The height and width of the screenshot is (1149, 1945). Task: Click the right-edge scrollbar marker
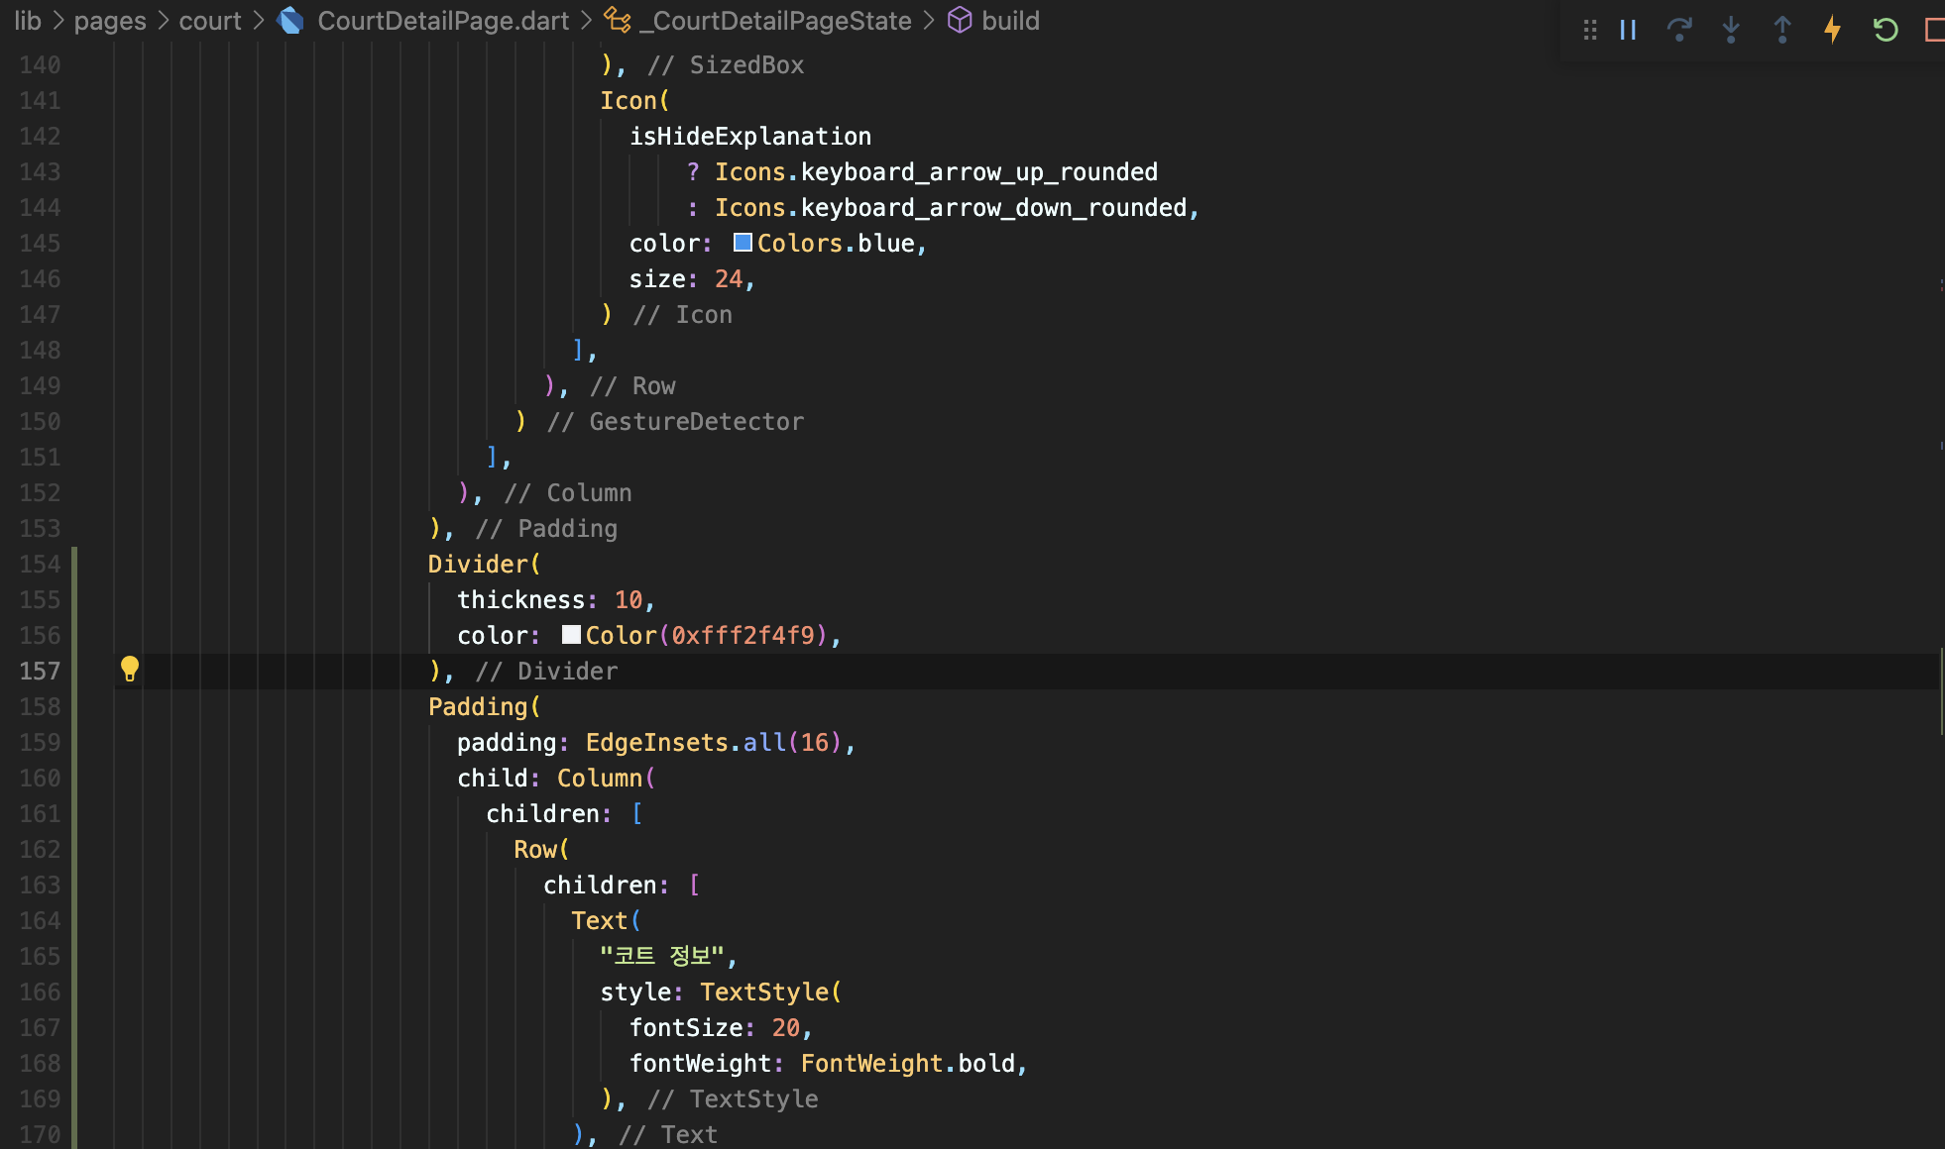[x=1941, y=690]
